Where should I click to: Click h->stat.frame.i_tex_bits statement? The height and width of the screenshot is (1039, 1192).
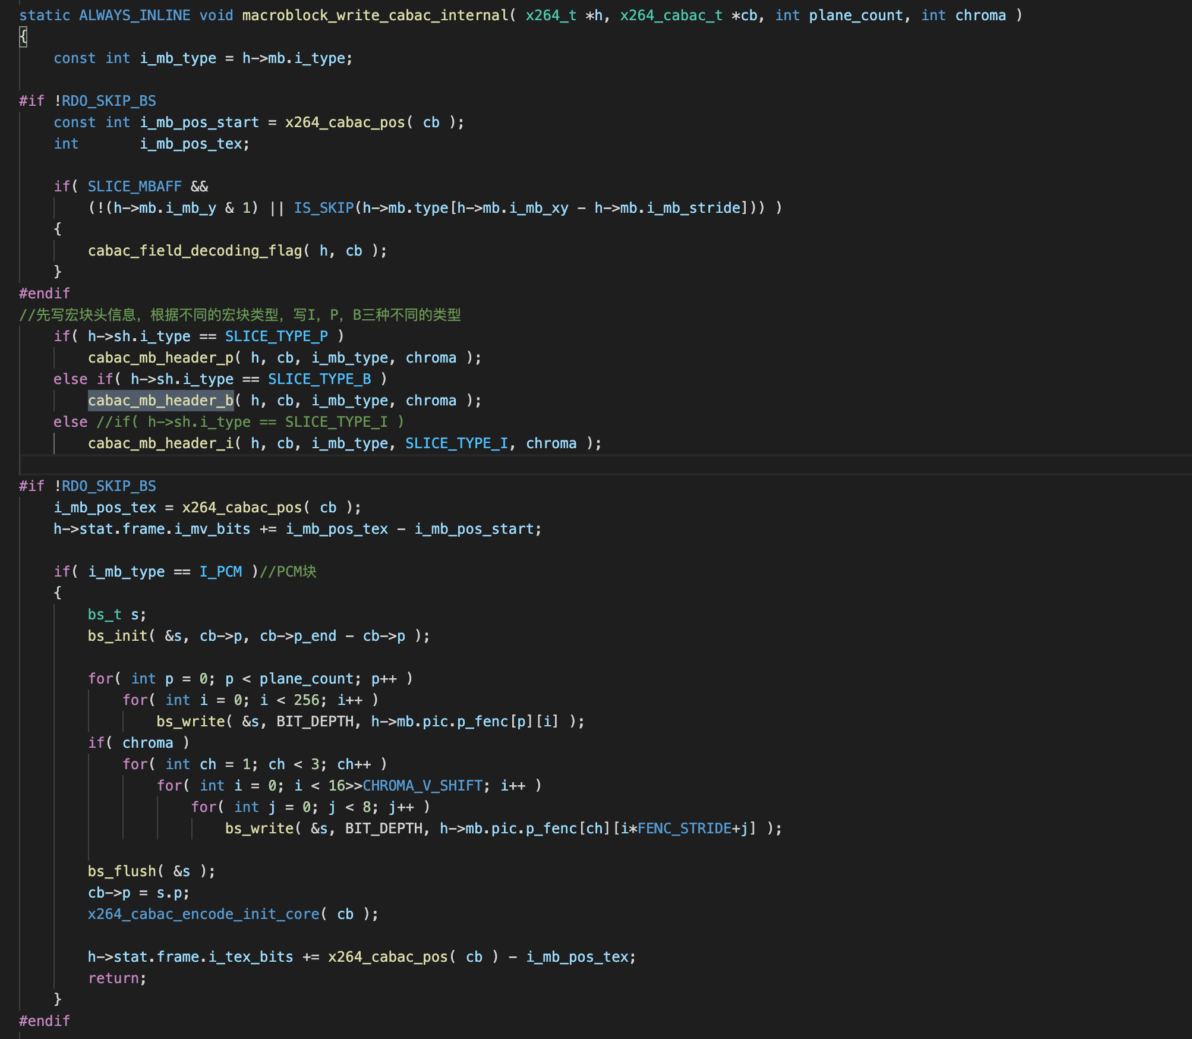(362, 957)
